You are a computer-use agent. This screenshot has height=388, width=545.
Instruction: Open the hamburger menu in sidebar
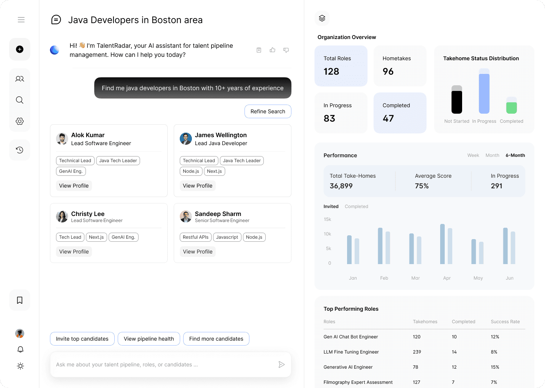coord(21,20)
